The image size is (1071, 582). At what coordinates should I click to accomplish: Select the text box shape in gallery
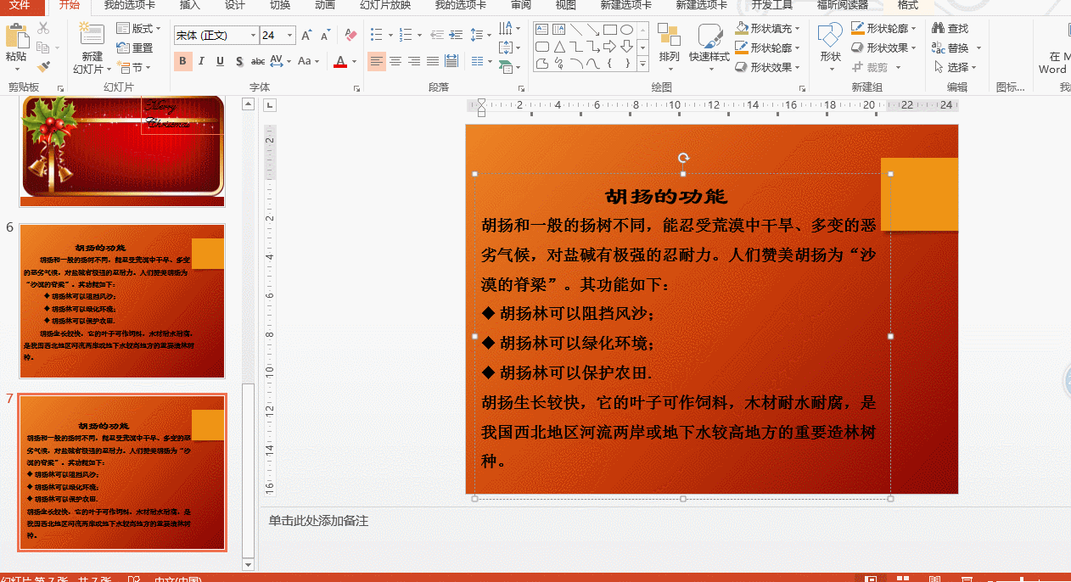click(541, 30)
